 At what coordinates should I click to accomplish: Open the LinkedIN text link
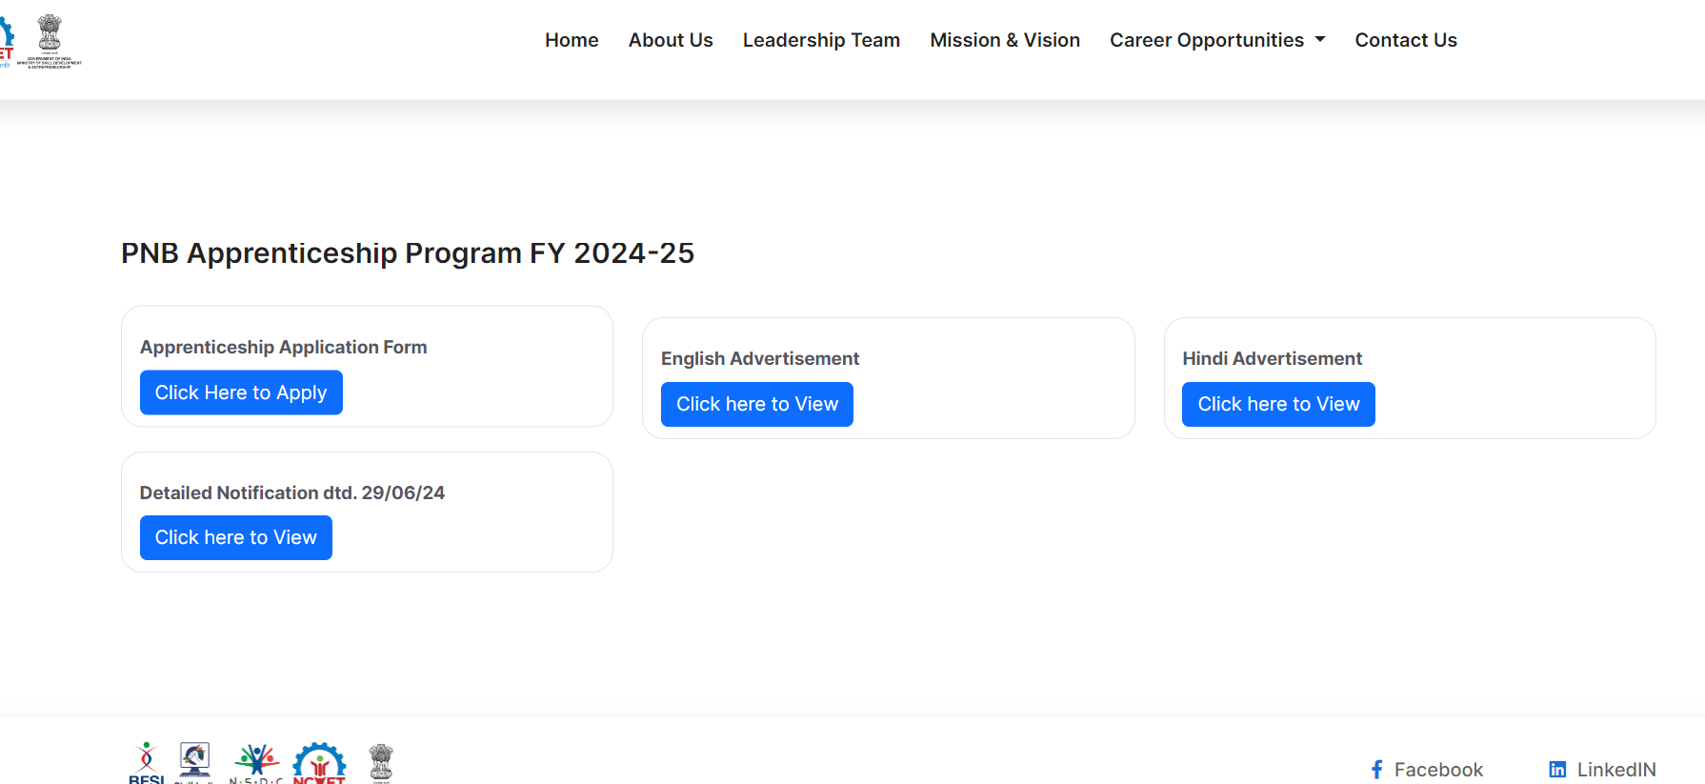point(1616,770)
